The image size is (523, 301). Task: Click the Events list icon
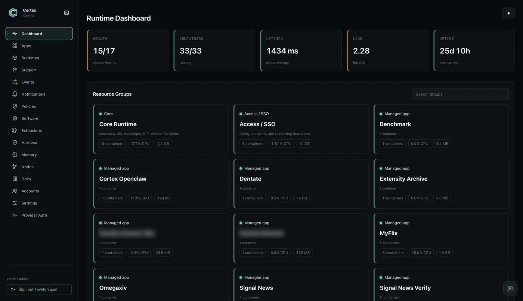[x=15, y=82]
